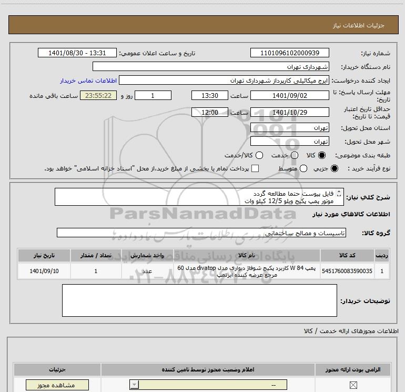Viewport: 405px width, 392px height.
Task: Click the validity time field 12:00
Action: coord(210,112)
